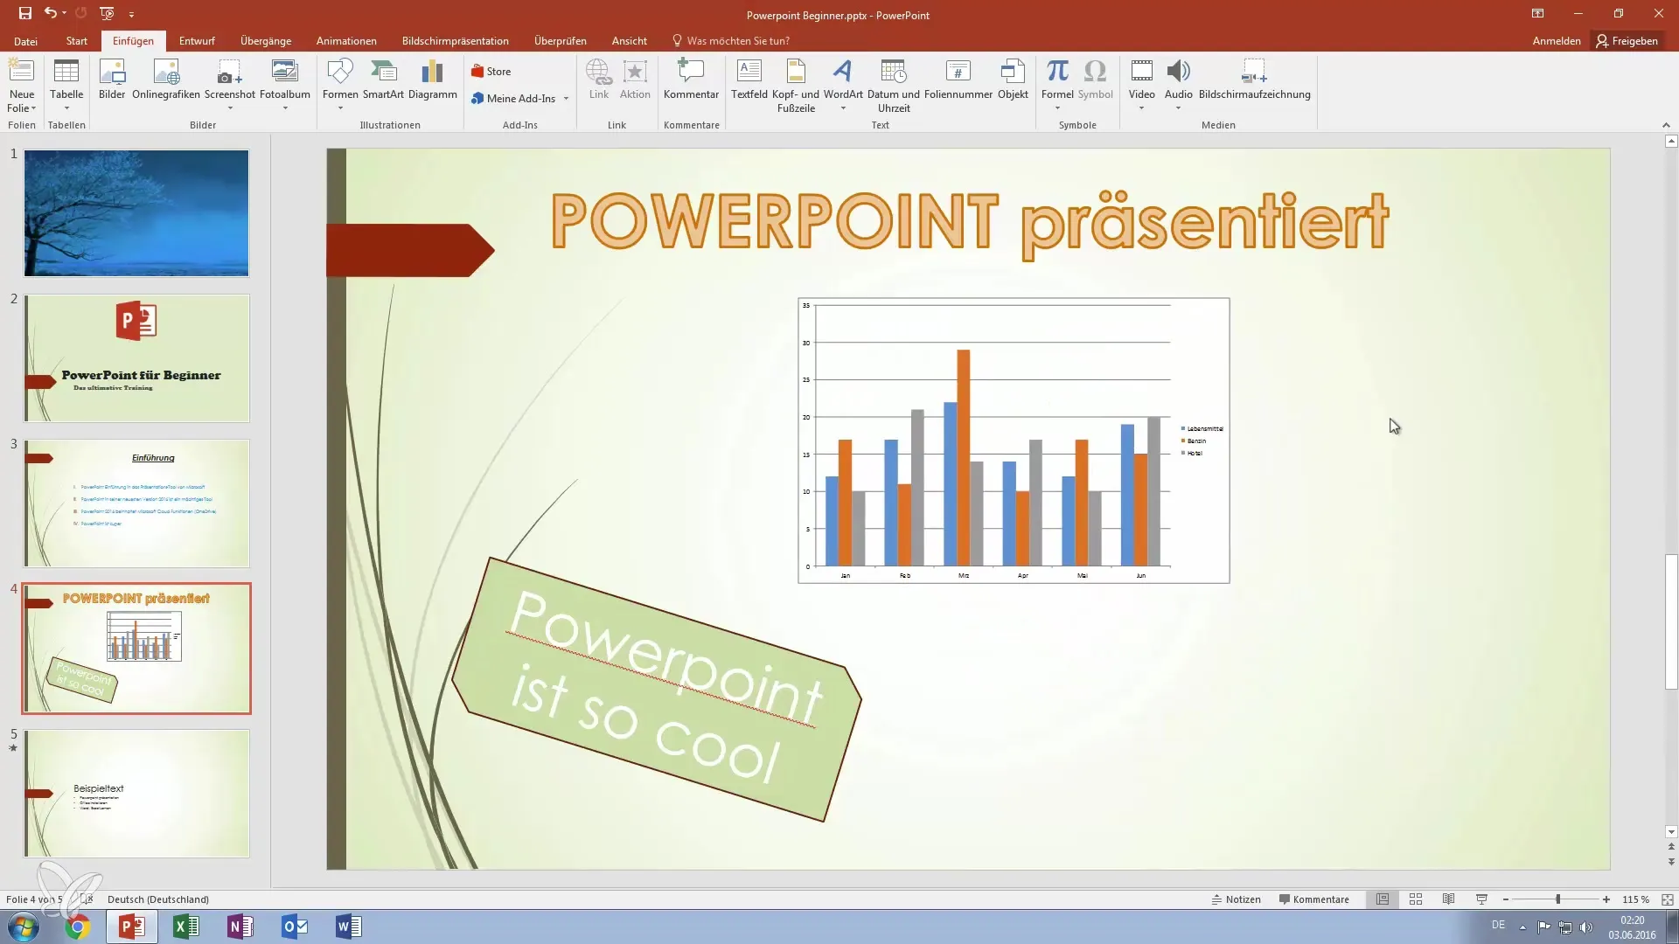
Task: Select slide 5 Beispieltext thumbnail
Action: (x=136, y=794)
